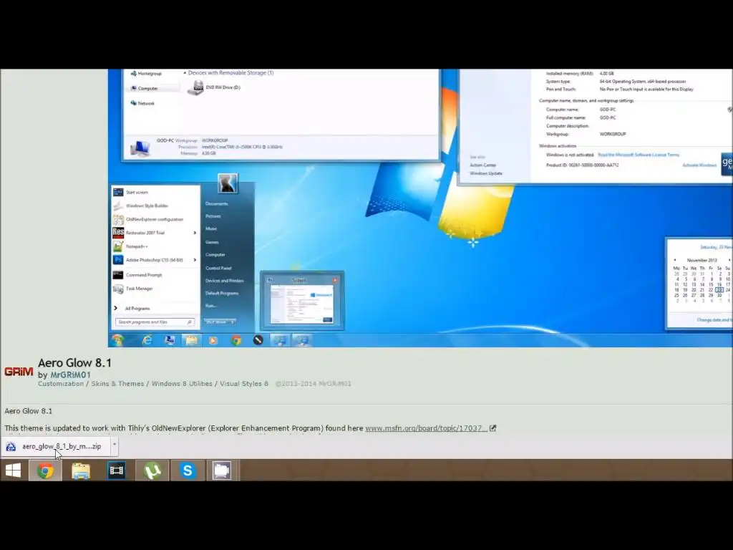Click the user avatar picture in preview start menu
Image resolution: width=733 pixels, height=550 pixels.
click(228, 183)
